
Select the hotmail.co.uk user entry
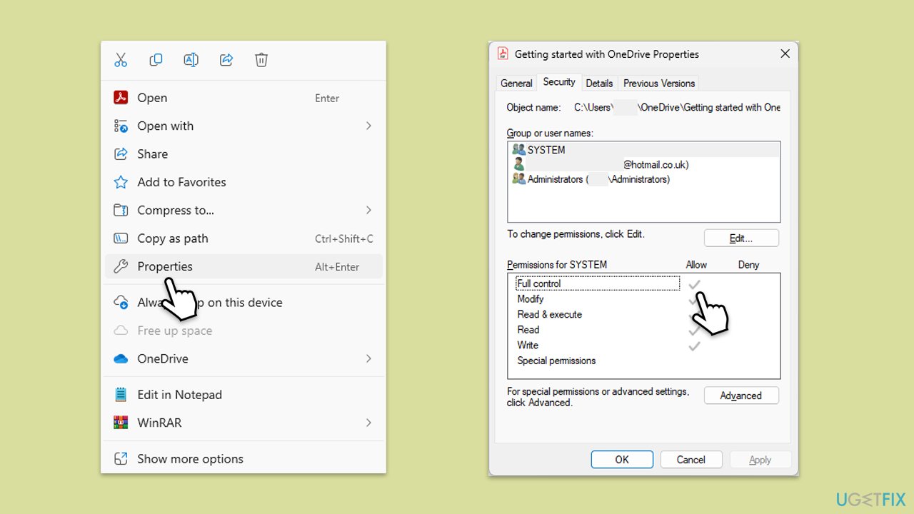coord(644,164)
